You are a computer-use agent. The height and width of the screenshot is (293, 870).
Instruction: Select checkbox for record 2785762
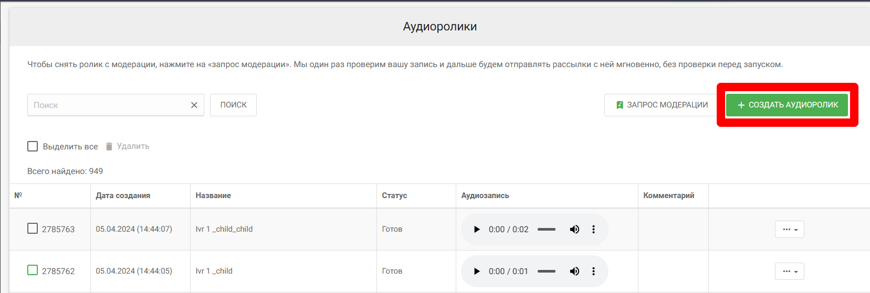point(33,270)
